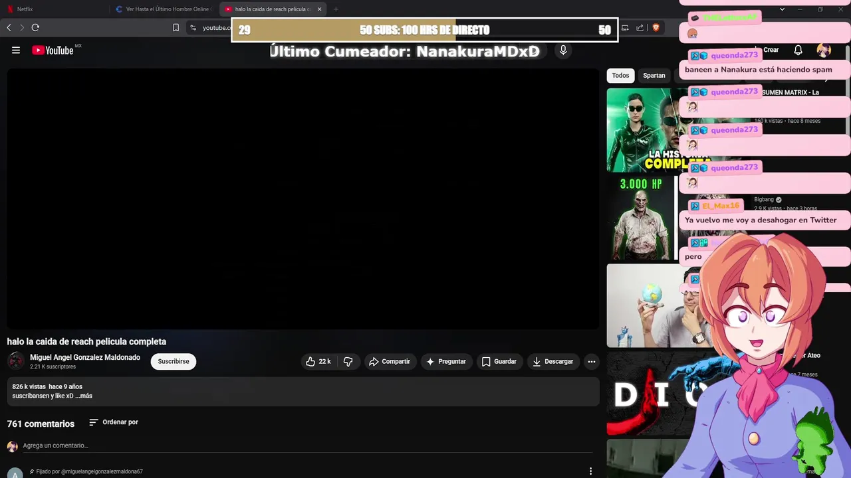
Task: Click the share page icon in toolbar
Action: click(x=640, y=27)
